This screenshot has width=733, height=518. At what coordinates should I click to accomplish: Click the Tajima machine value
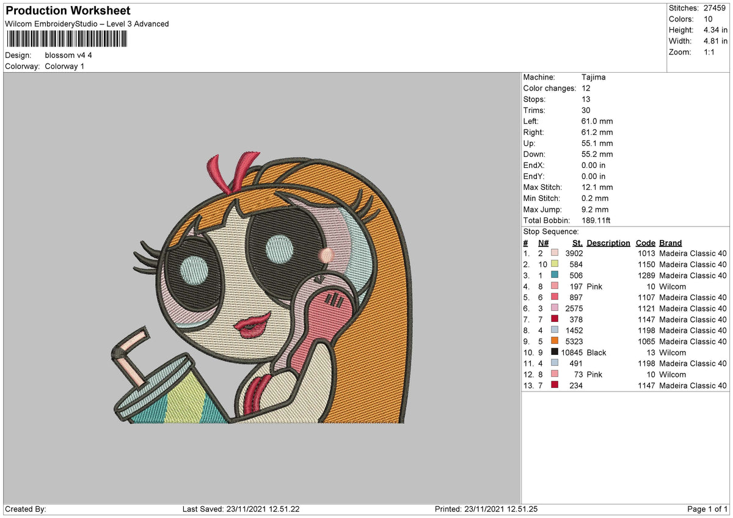(594, 77)
